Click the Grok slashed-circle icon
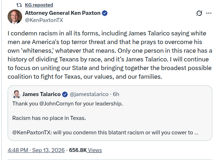 tap(199, 13)
